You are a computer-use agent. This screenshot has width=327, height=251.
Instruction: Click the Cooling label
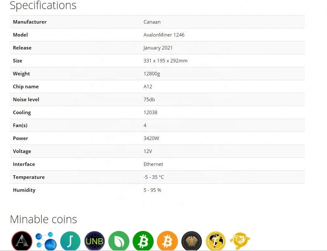click(22, 113)
